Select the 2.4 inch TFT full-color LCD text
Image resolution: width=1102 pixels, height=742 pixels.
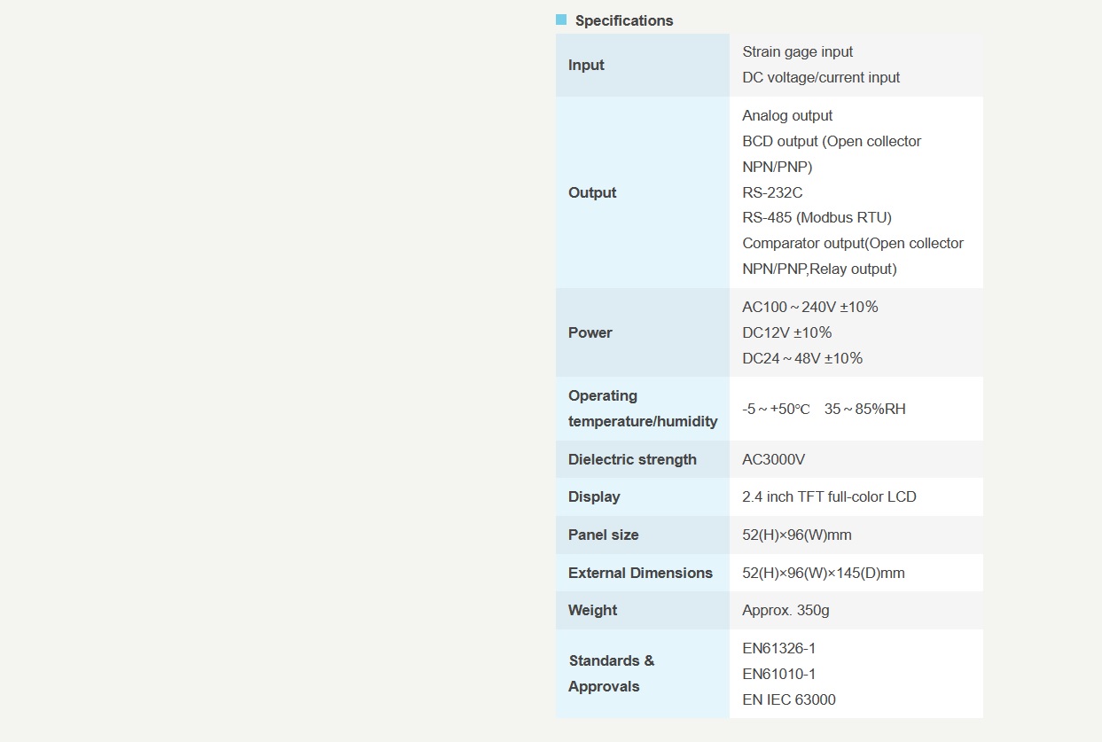click(829, 496)
